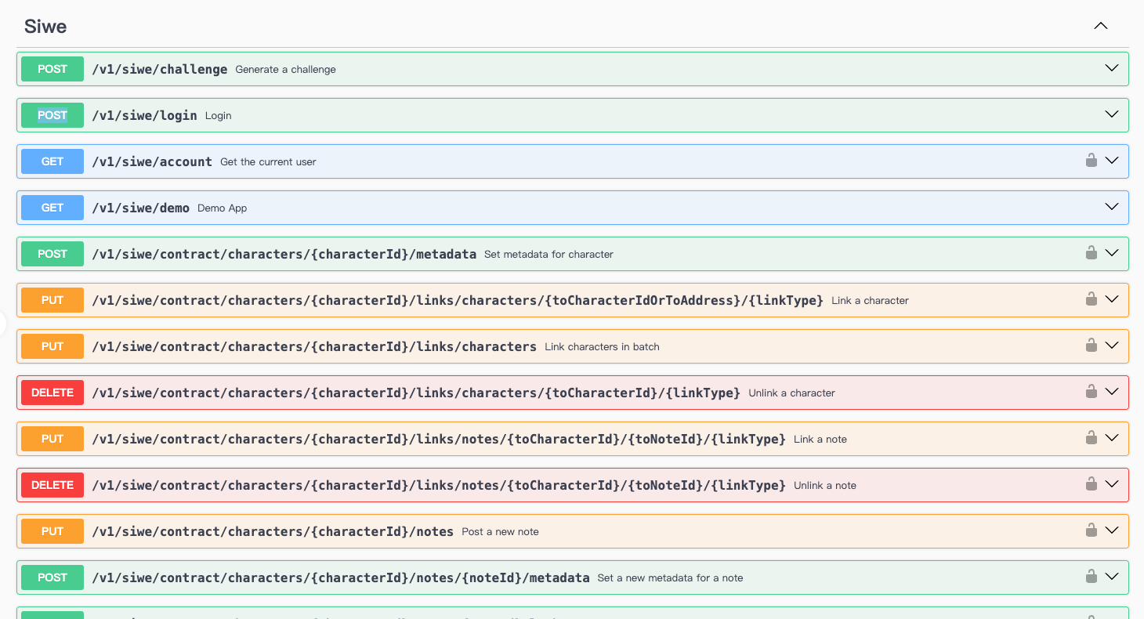Image resolution: width=1144 pixels, height=619 pixels.
Task: Open authorization lock on Link a character row
Action: coord(1091,299)
